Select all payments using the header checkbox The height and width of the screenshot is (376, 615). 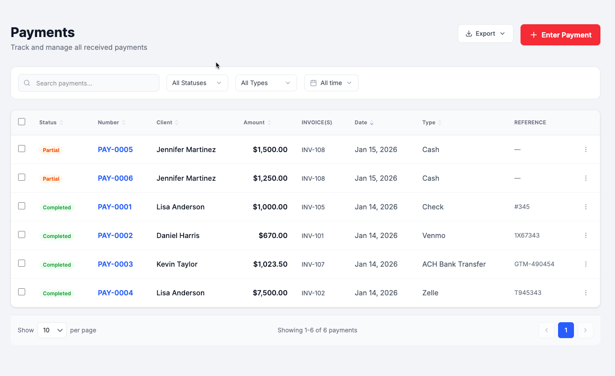pos(22,122)
